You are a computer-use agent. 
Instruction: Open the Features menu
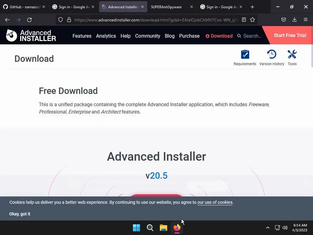tap(82, 36)
